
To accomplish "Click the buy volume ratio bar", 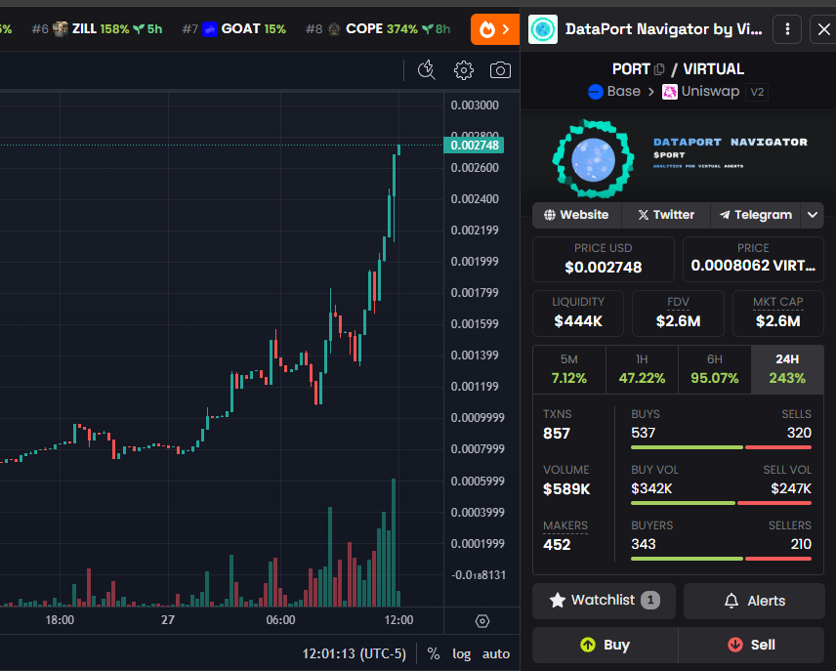I will coord(721,503).
